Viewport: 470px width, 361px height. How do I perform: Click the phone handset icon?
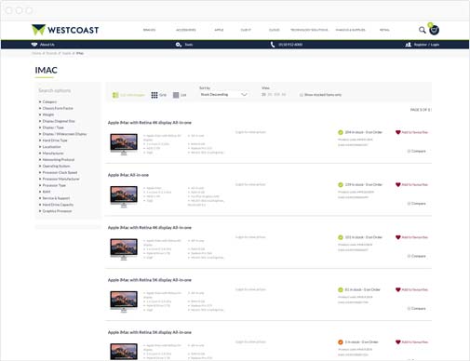click(273, 45)
